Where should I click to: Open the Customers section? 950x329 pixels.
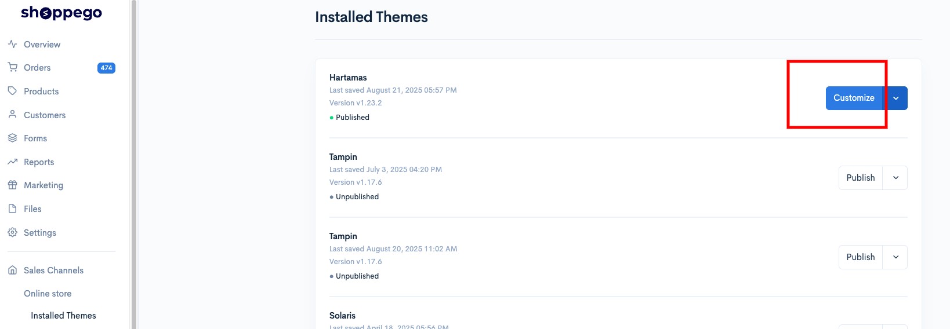(45, 115)
